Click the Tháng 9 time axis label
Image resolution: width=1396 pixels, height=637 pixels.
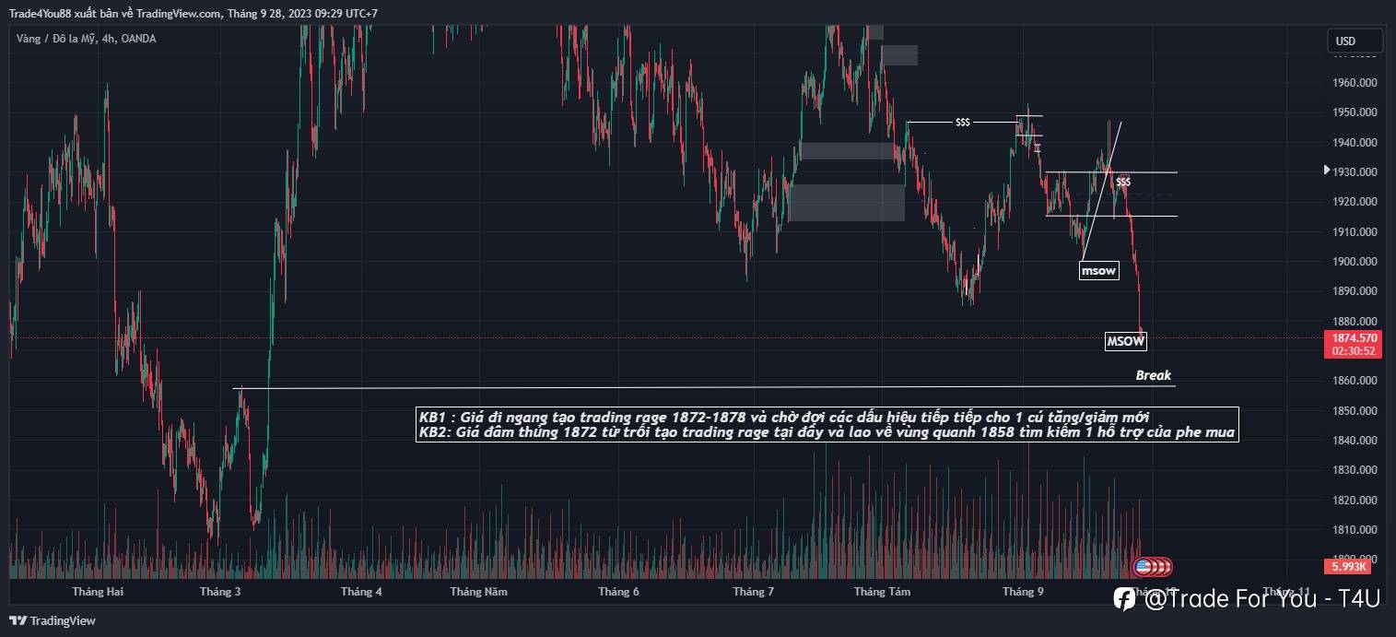1023,592
